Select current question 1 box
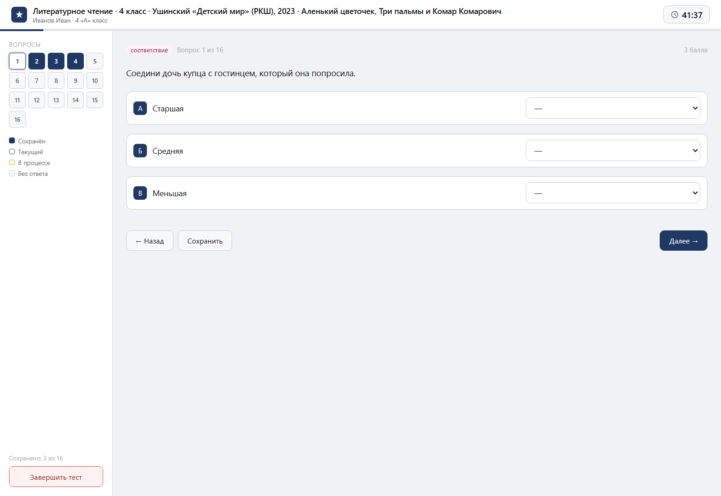This screenshot has width=721, height=496. (x=17, y=61)
